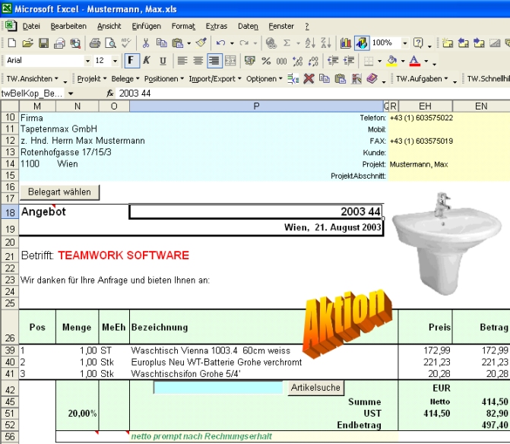Image resolution: width=510 pixels, height=444 pixels.
Task: Open the print preview tool
Action: (x=109, y=43)
